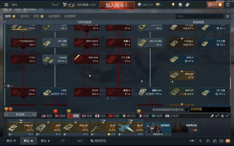Screen dimensions: 234x146
Task: Add squad member with plus icon
Action: coord(200,141)
